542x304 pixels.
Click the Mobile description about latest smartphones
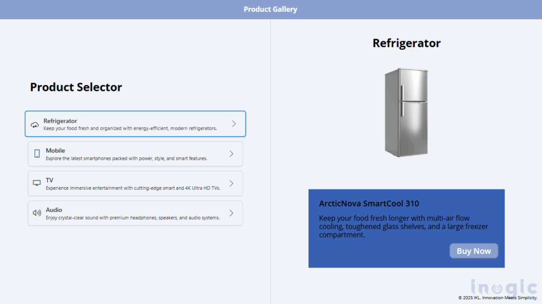[x=126, y=159]
